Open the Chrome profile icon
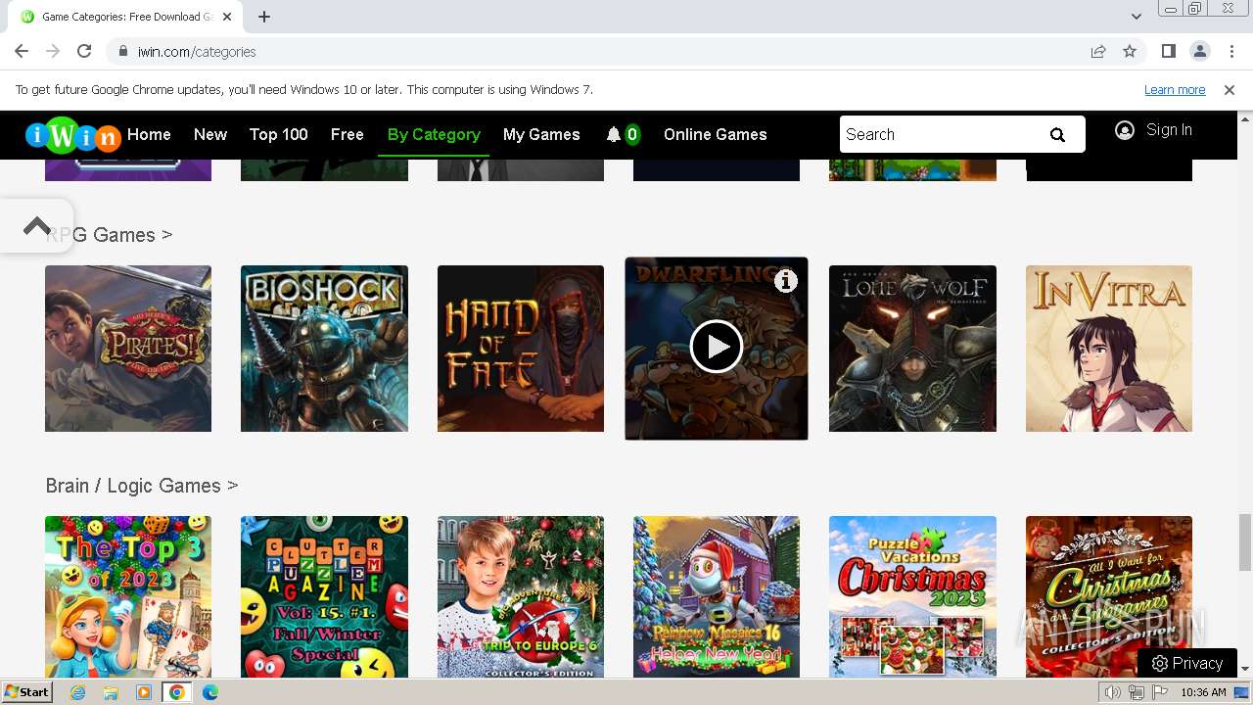The width and height of the screenshot is (1253, 705). pos(1199,52)
